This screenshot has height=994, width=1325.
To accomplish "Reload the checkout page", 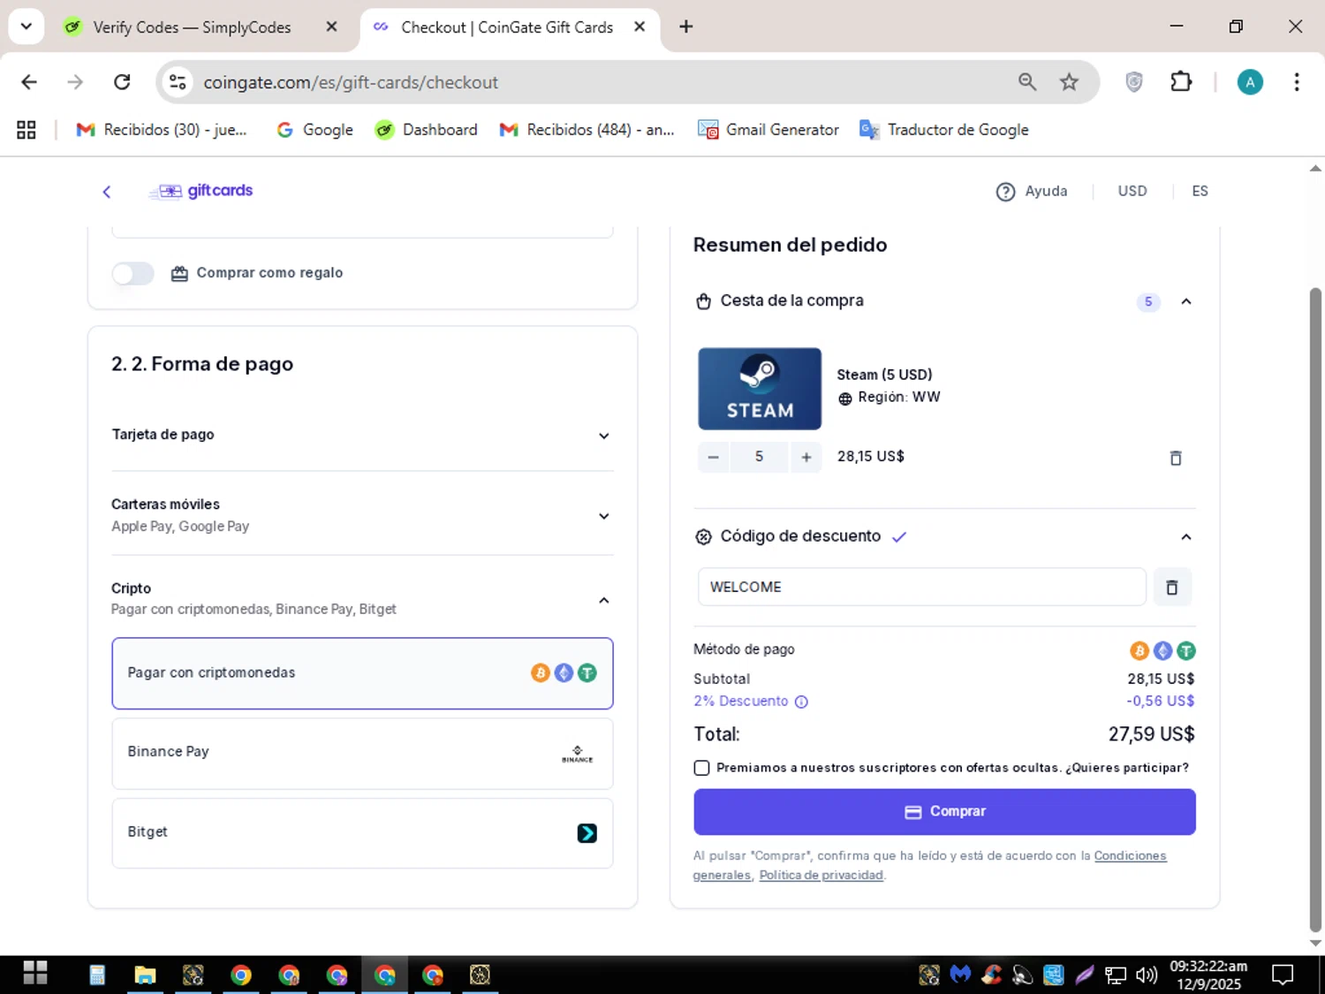I will 122,82.
